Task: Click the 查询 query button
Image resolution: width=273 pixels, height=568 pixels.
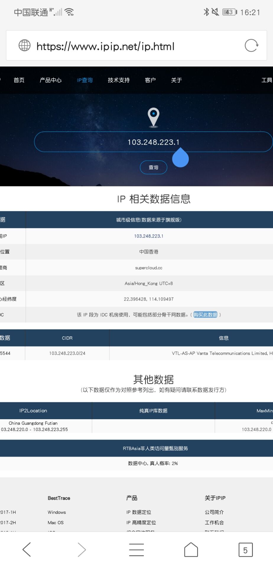Action: pos(153,167)
